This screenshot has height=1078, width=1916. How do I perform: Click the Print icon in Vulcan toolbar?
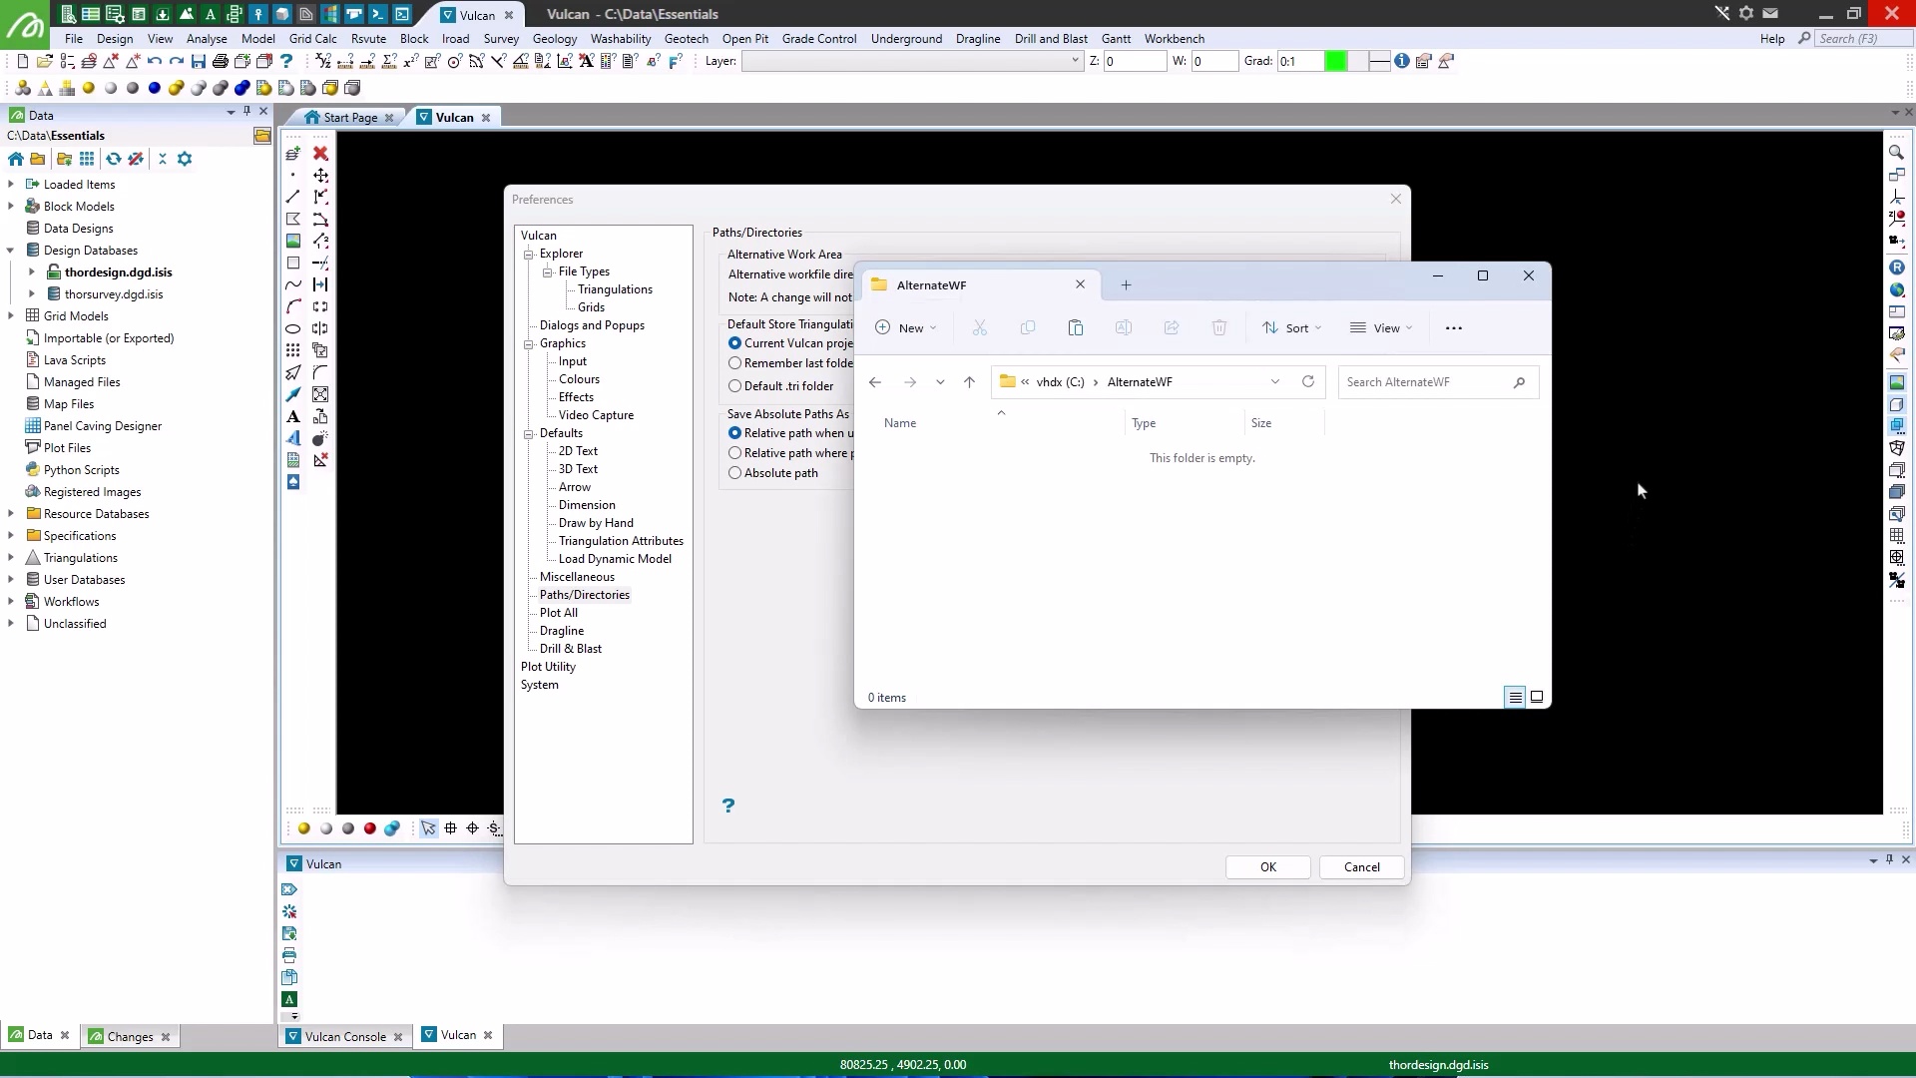pos(221,62)
